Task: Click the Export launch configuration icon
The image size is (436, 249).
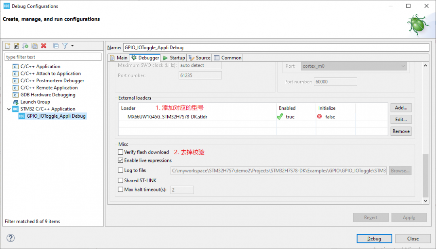Action: pyautogui.click(x=25, y=46)
